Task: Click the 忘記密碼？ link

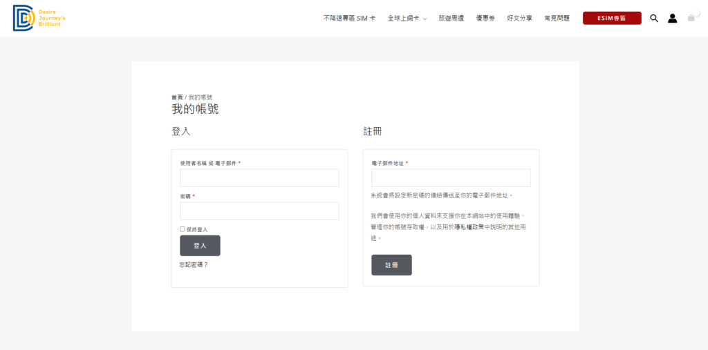Action: (194, 264)
